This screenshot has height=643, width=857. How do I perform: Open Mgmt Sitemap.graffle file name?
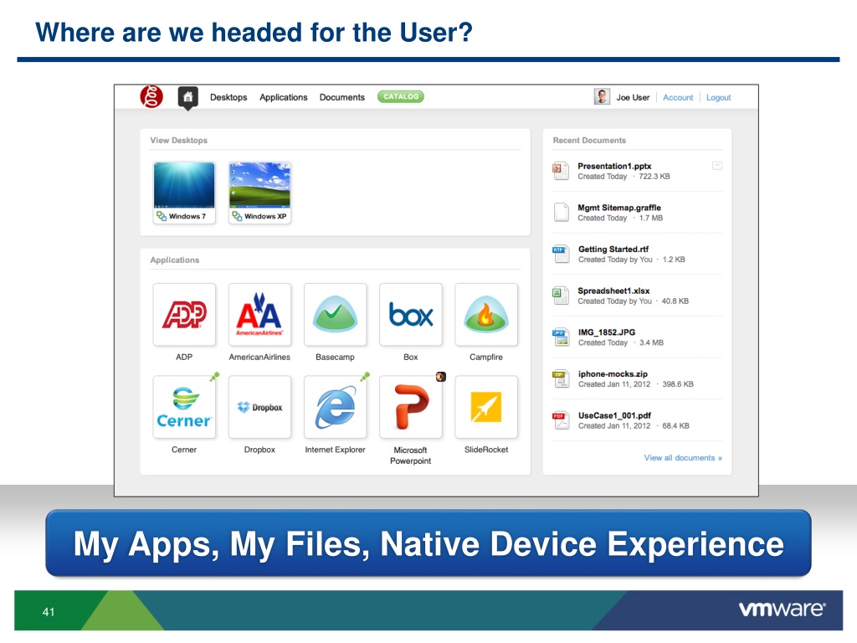619,208
